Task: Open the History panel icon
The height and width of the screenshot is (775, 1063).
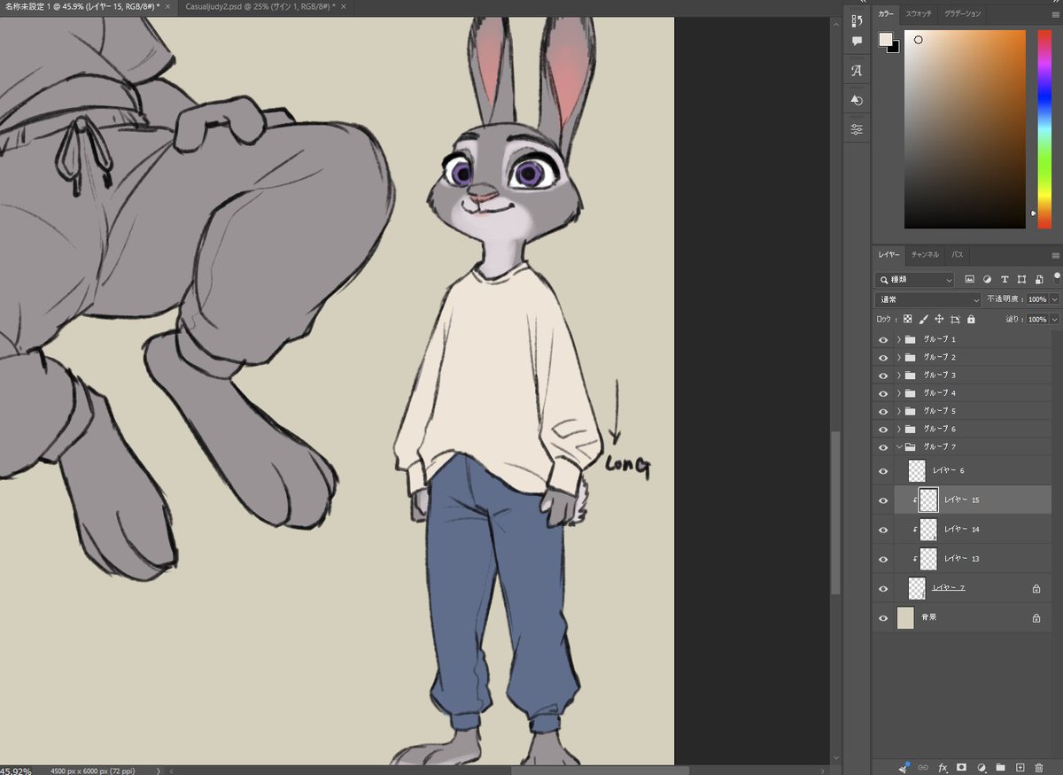Action: pyautogui.click(x=857, y=19)
